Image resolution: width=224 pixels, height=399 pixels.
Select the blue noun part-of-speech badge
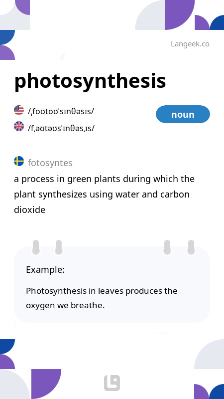183,114
